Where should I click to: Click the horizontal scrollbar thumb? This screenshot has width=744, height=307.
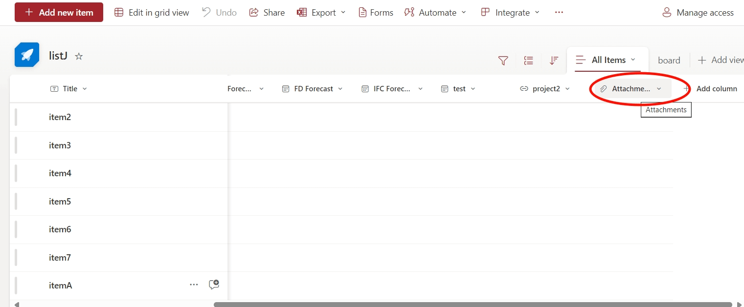tap(473, 305)
